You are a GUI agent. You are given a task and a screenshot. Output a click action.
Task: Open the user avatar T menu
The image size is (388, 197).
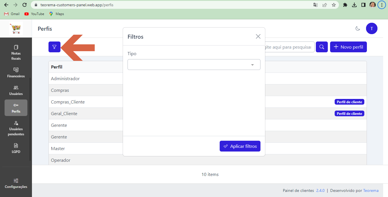click(371, 28)
